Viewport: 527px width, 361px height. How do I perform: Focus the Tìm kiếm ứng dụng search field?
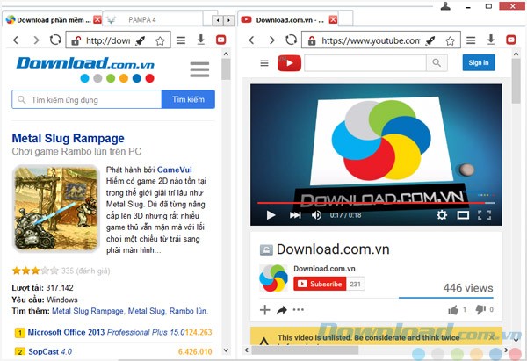click(87, 99)
